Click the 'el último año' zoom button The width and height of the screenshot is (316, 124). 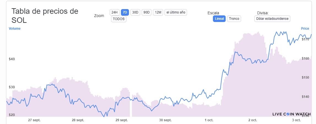176,12
